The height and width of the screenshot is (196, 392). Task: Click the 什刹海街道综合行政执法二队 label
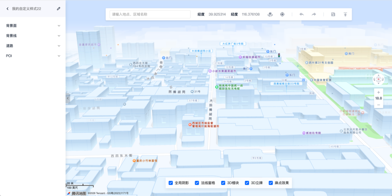[350, 113]
